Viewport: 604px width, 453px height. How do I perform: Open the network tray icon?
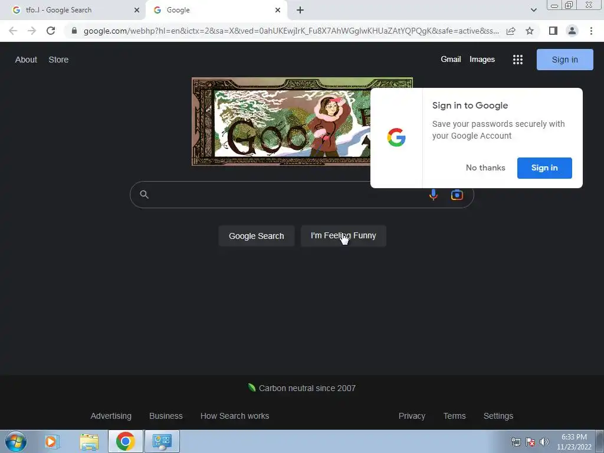[516, 442]
